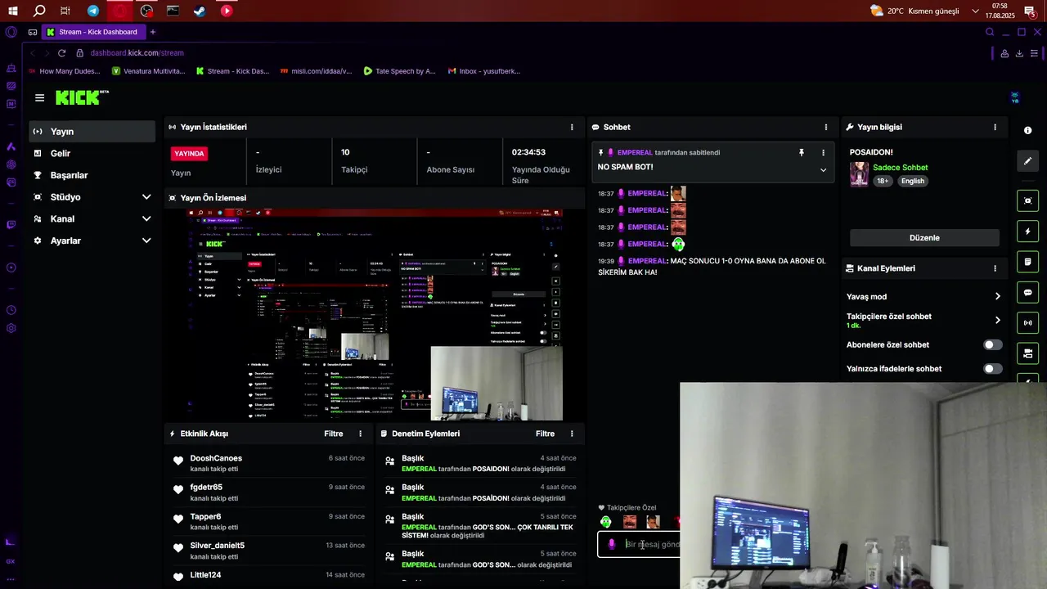
Task: Open the Sadece Sohbet category link
Action: (900, 167)
